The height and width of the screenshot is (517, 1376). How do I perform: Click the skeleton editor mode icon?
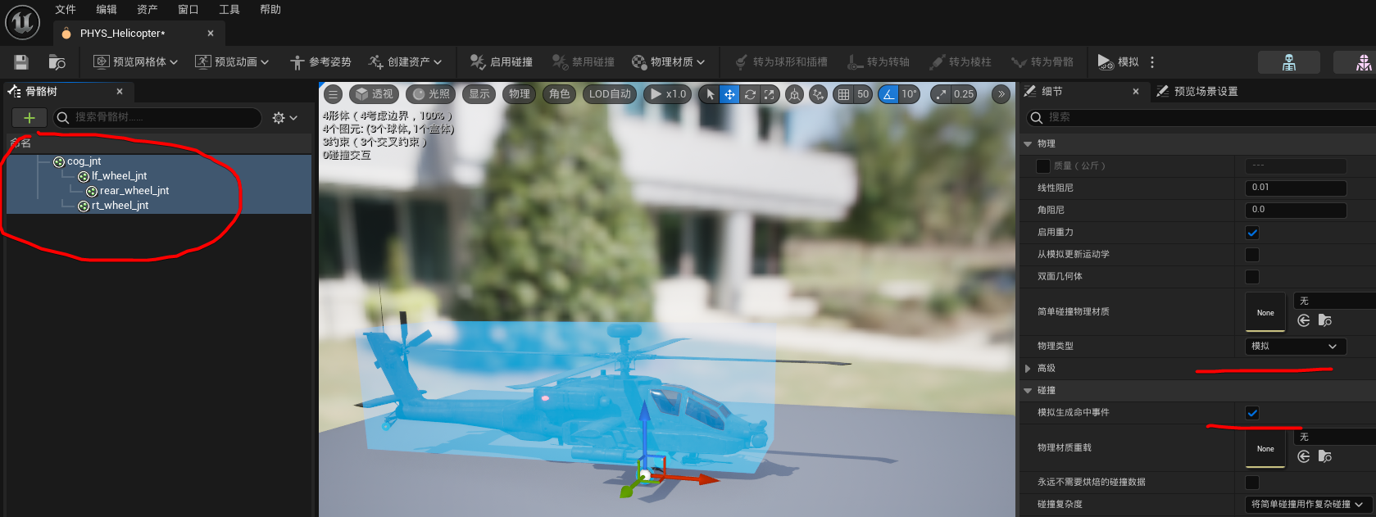(1289, 62)
